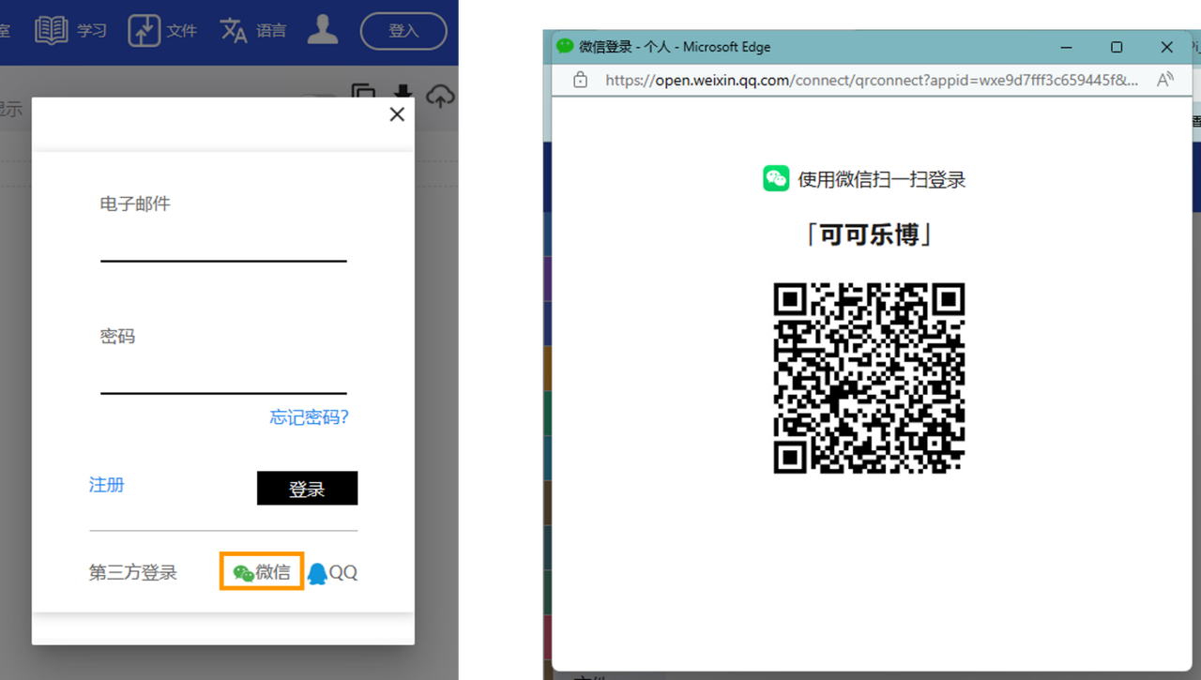Close the login dialog with X
This screenshot has height=680, width=1201.
click(x=397, y=114)
